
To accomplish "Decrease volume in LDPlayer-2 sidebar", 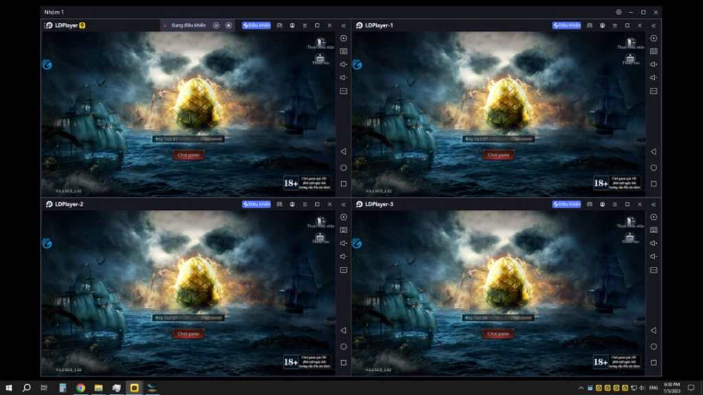I will [343, 256].
